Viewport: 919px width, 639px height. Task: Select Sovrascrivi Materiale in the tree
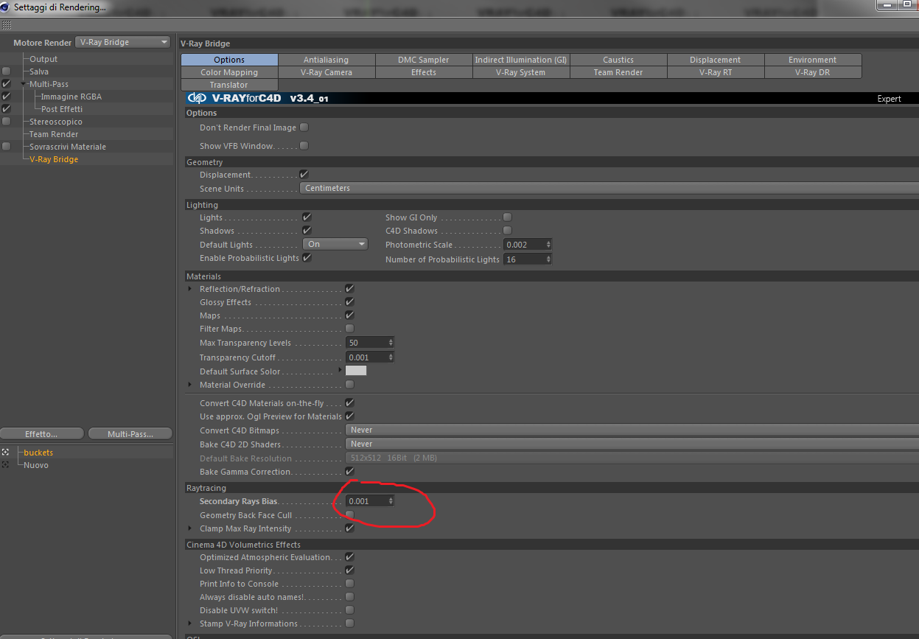(x=68, y=147)
